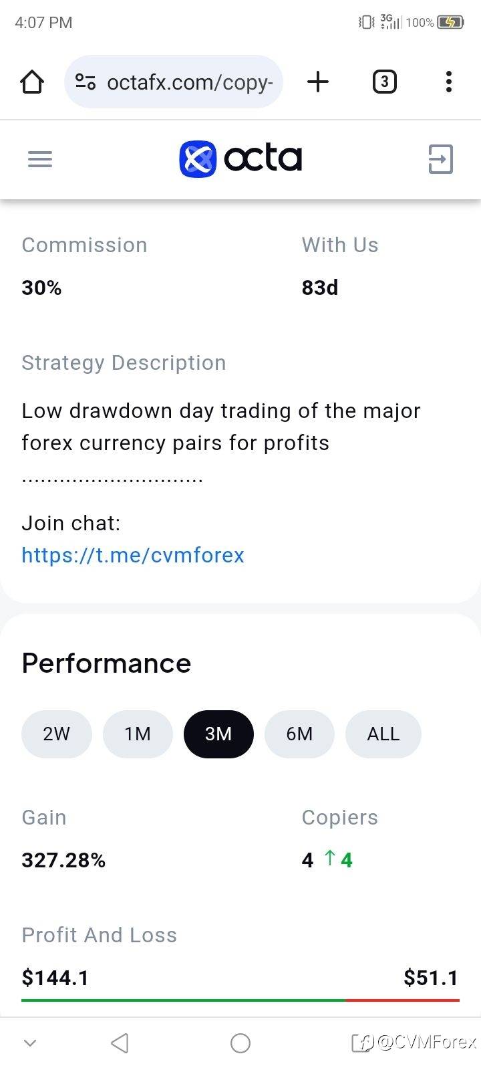Select the 2W performance period
The height and width of the screenshot is (1070, 481).
(x=56, y=734)
